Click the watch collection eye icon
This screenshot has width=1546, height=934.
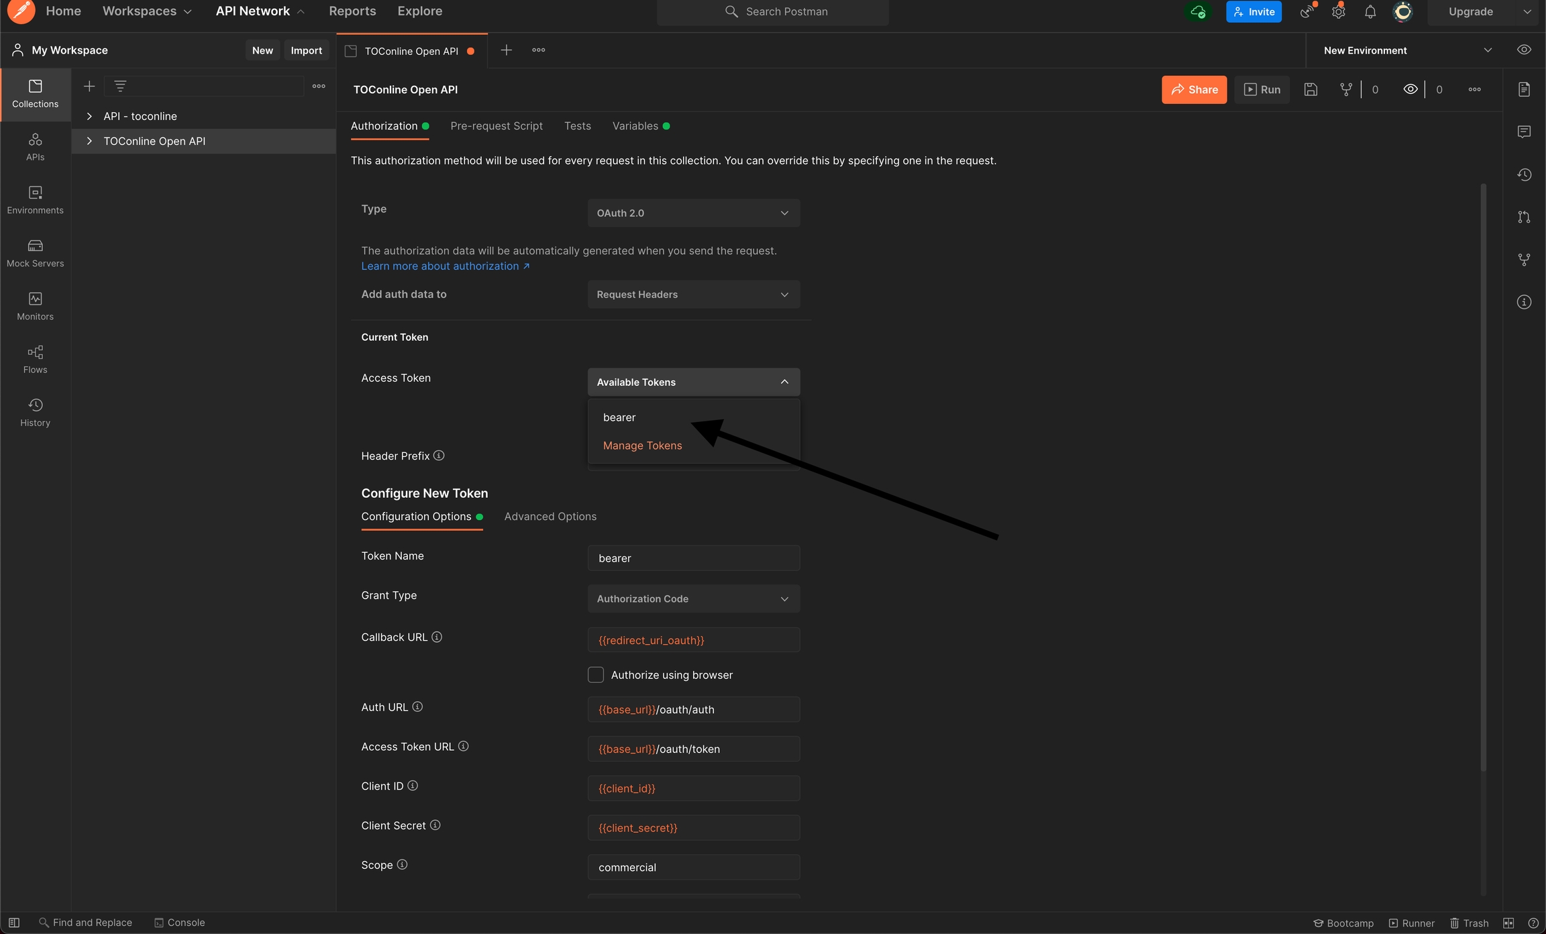point(1410,89)
